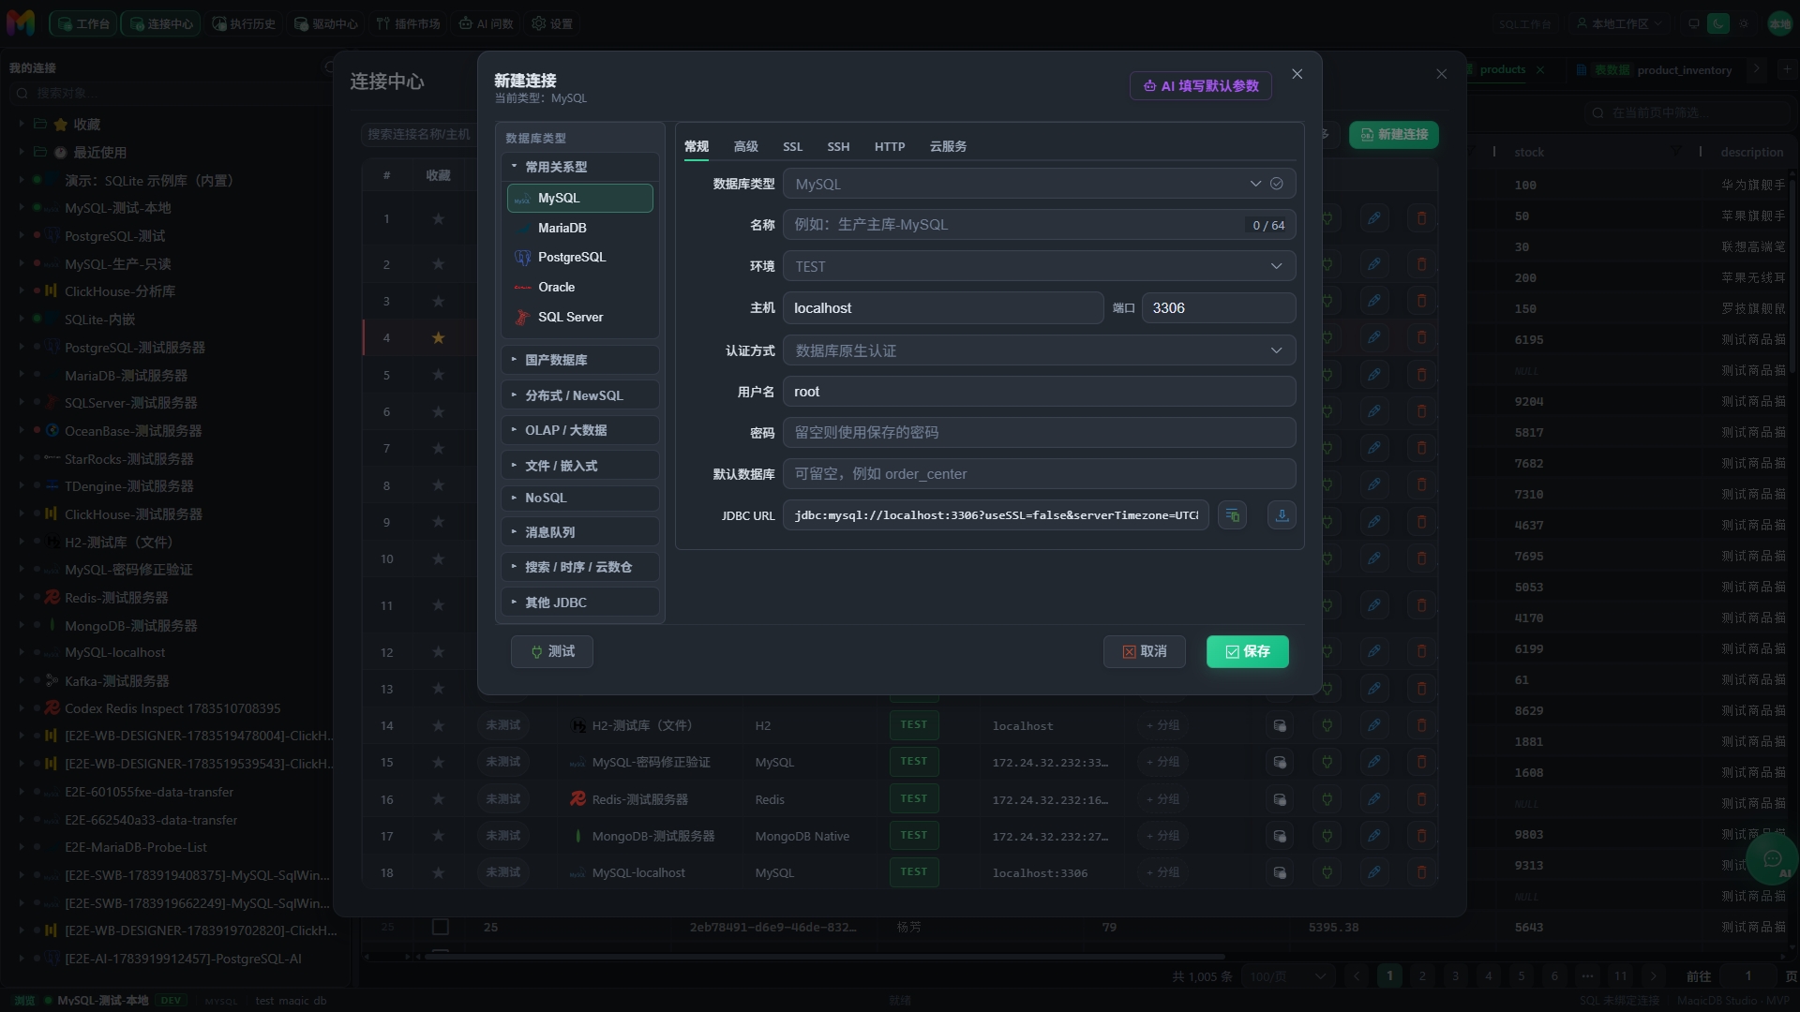The height and width of the screenshot is (1012, 1800).
Task: Open 插件市场 in the top navigation
Action: coord(408,23)
